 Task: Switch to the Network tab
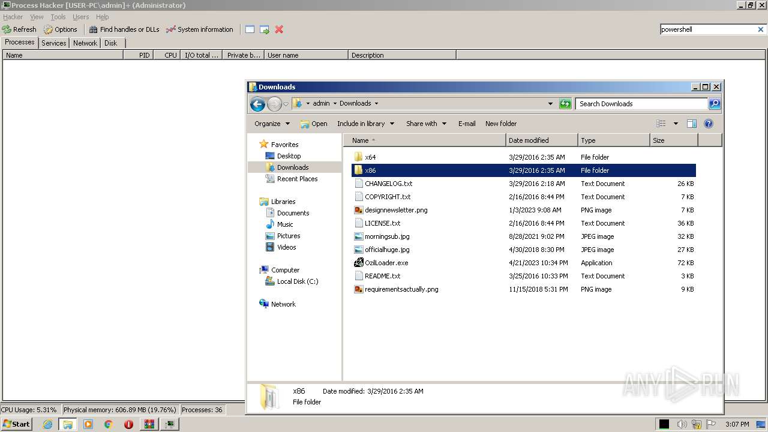coord(85,43)
